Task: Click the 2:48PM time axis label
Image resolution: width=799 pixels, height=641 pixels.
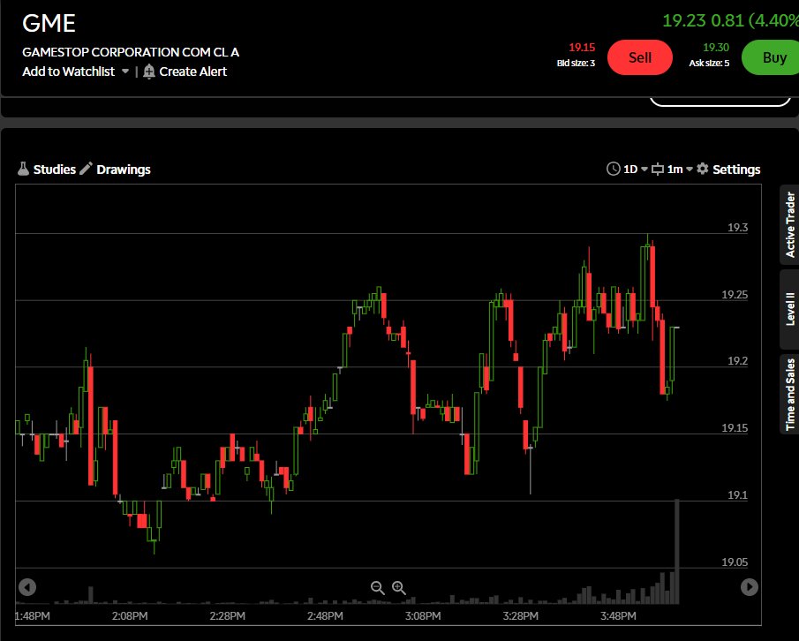Action: (325, 616)
